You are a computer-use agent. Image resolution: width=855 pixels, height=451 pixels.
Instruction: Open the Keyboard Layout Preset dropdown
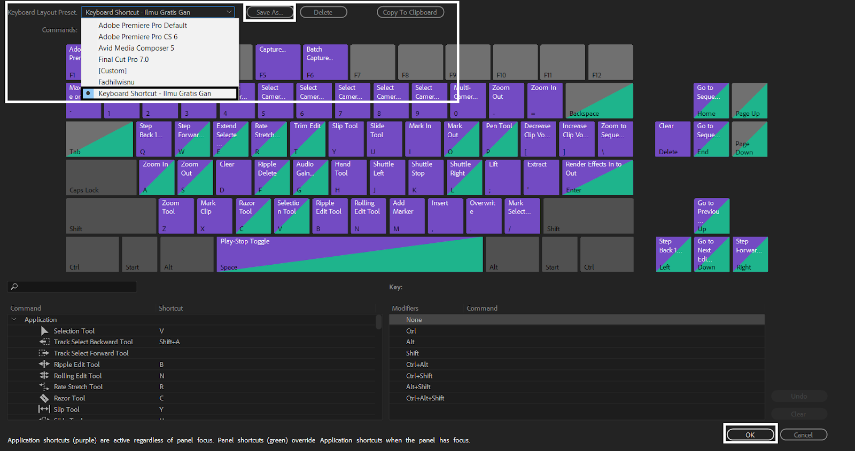click(158, 12)
